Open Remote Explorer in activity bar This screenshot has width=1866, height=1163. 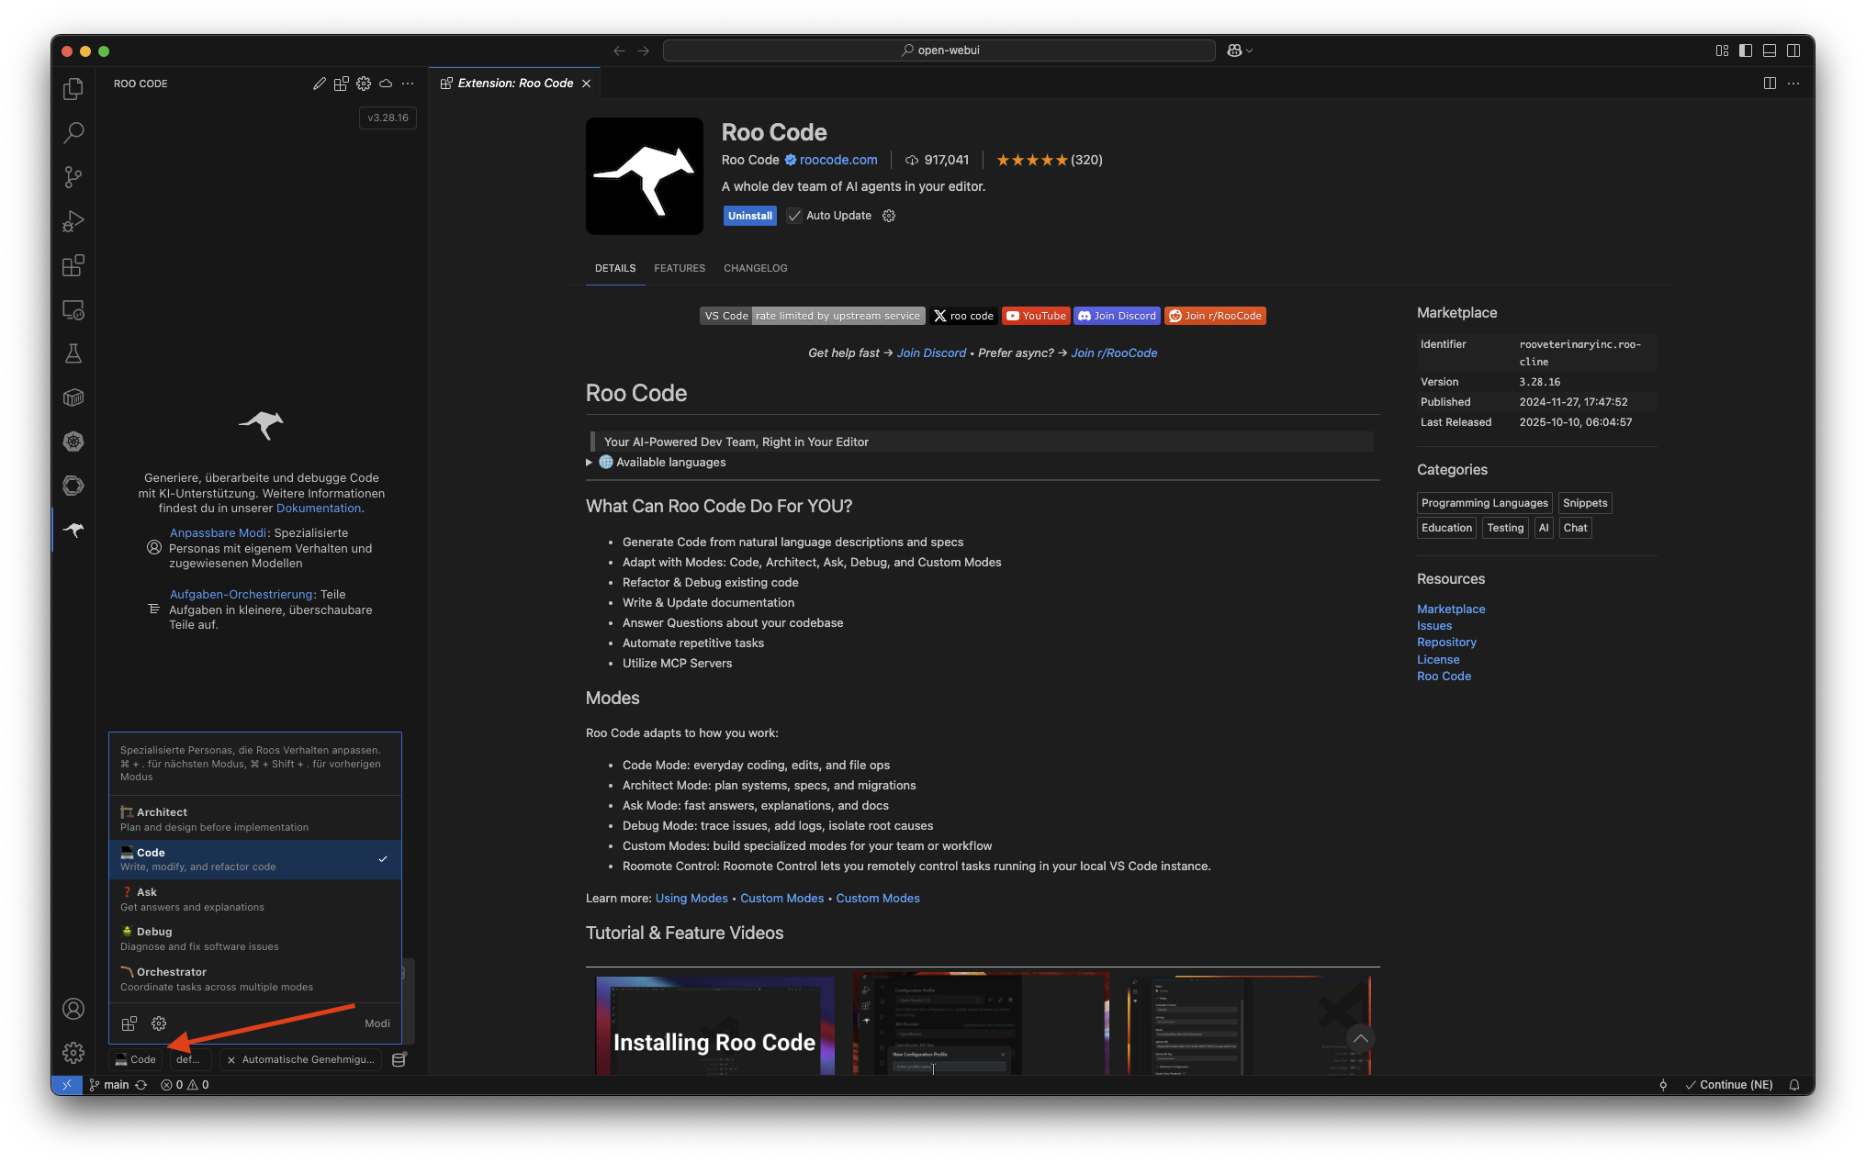pyautogui.click(x=73, y=310)
